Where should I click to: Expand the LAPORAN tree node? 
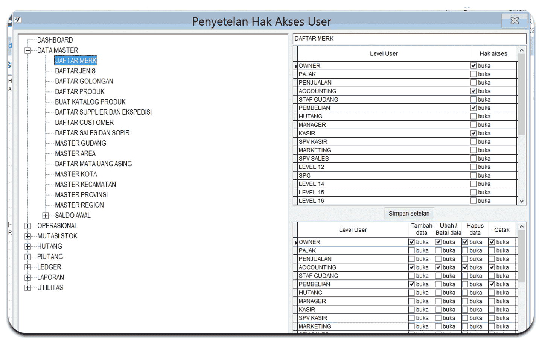tap(27, 278)
